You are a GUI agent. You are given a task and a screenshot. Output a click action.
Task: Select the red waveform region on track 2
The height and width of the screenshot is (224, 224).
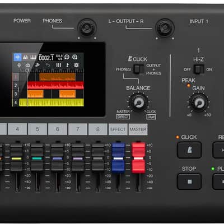(55, 85)
